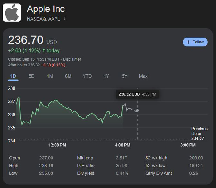Select the 6M time range tab
Image resolution: width=216 pixels, height=188 pixels.
click(68, 76)
